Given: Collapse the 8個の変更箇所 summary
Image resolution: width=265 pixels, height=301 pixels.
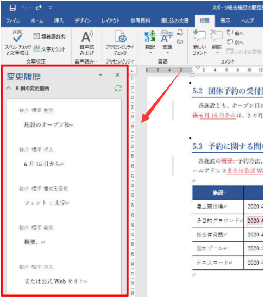Looking at the screenshot, I should point(9,89).
